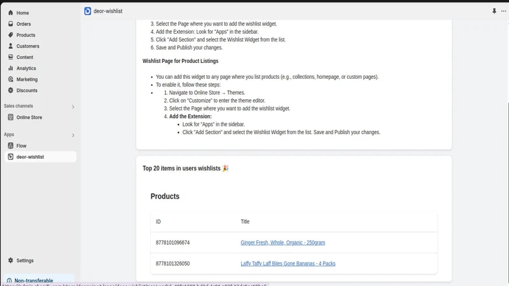Click the Title column header
The image size is (509, 286).
pyautogui.click(x=245, y=221)
